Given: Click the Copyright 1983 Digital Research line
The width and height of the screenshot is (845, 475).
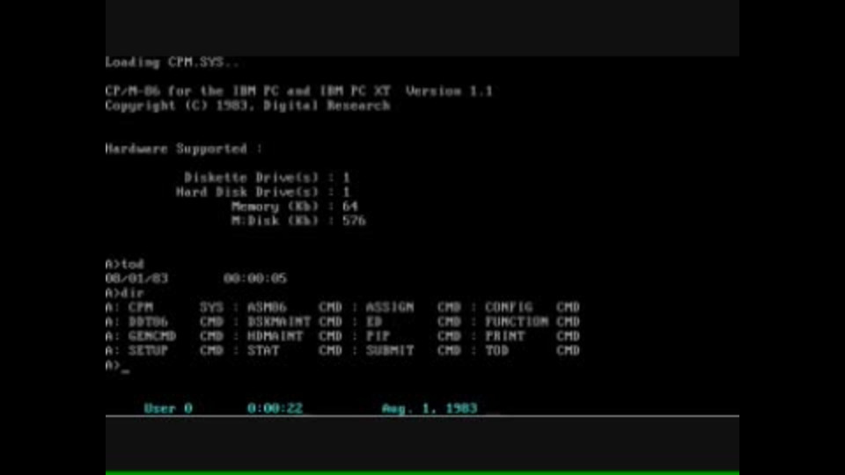Looking at the screenshot, I should tap(247, 106).
